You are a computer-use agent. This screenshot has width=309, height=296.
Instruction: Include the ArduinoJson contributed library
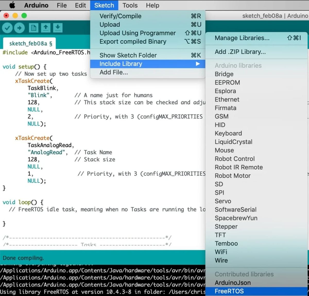[256, 283]
